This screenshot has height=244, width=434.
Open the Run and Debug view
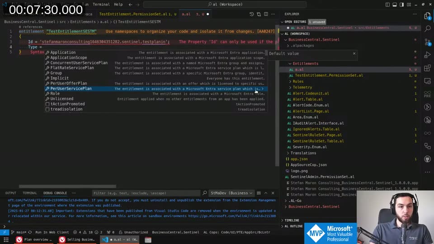click(427, 55)
